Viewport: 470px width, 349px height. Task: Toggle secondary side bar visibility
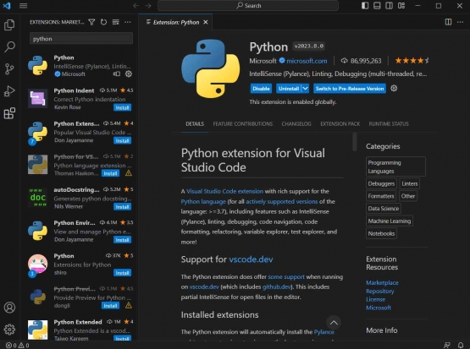389,6
